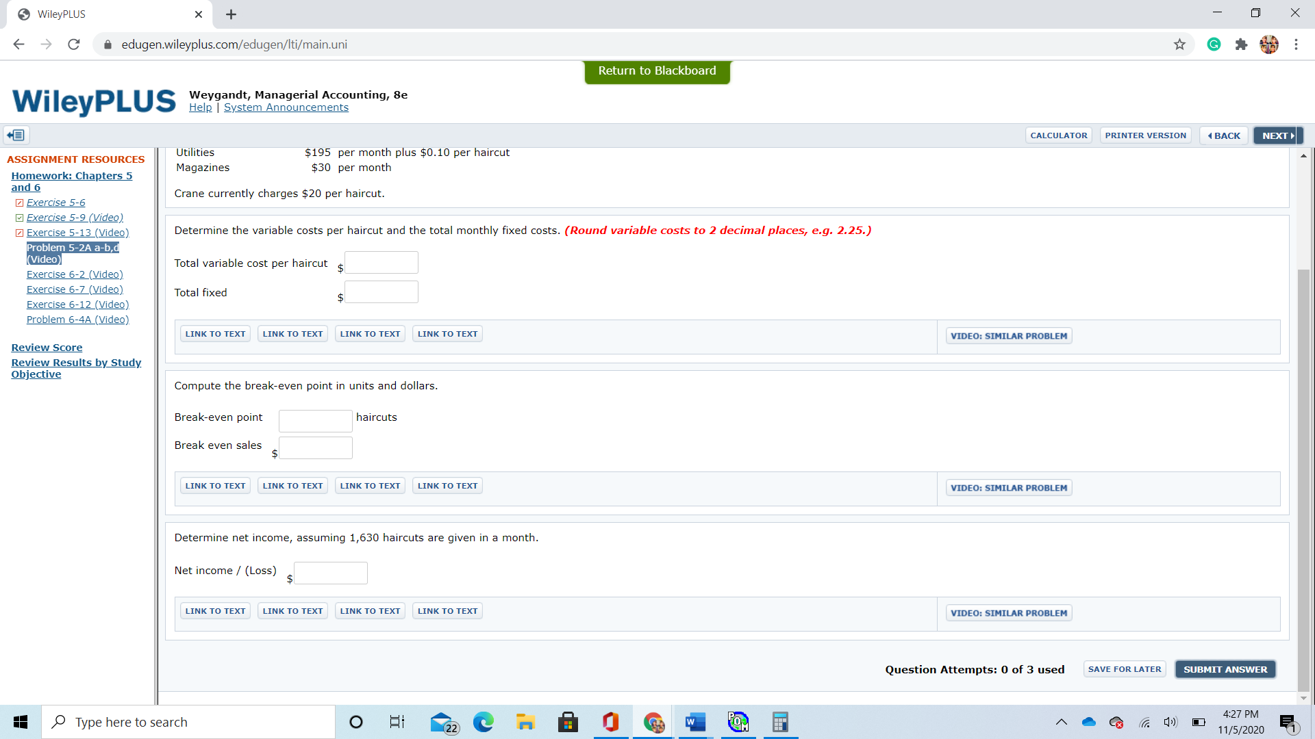Viewport: 1315px width, 739px height.
Task: Open Microsoft Word from taskbar
Action: (695, 722)
